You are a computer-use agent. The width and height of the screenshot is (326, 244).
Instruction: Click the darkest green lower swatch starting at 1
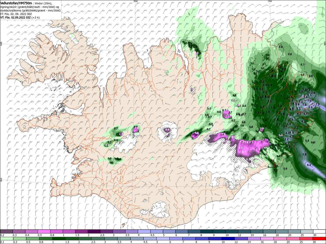(59, 239)
